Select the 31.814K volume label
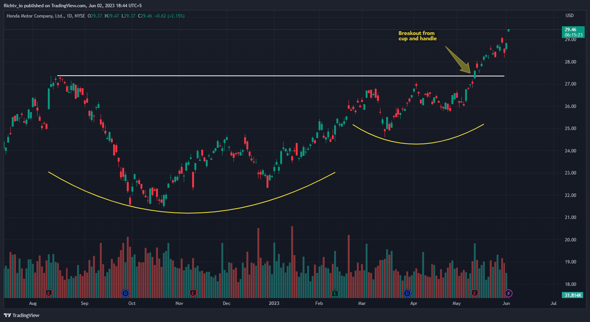 (573, 295)
